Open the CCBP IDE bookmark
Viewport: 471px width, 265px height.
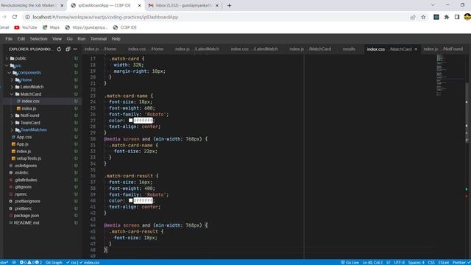[x=124, y=27]
